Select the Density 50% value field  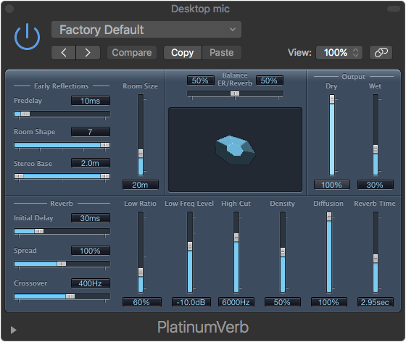(283, 302)
